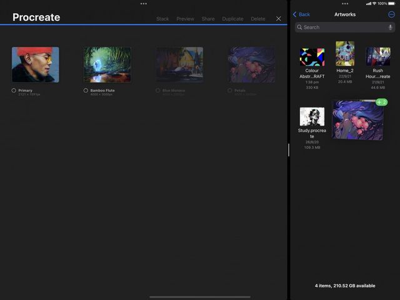Screen dimensions: 400x300
Task: Open the Rush Hour...reate file
Action: [x=377, y=56]
